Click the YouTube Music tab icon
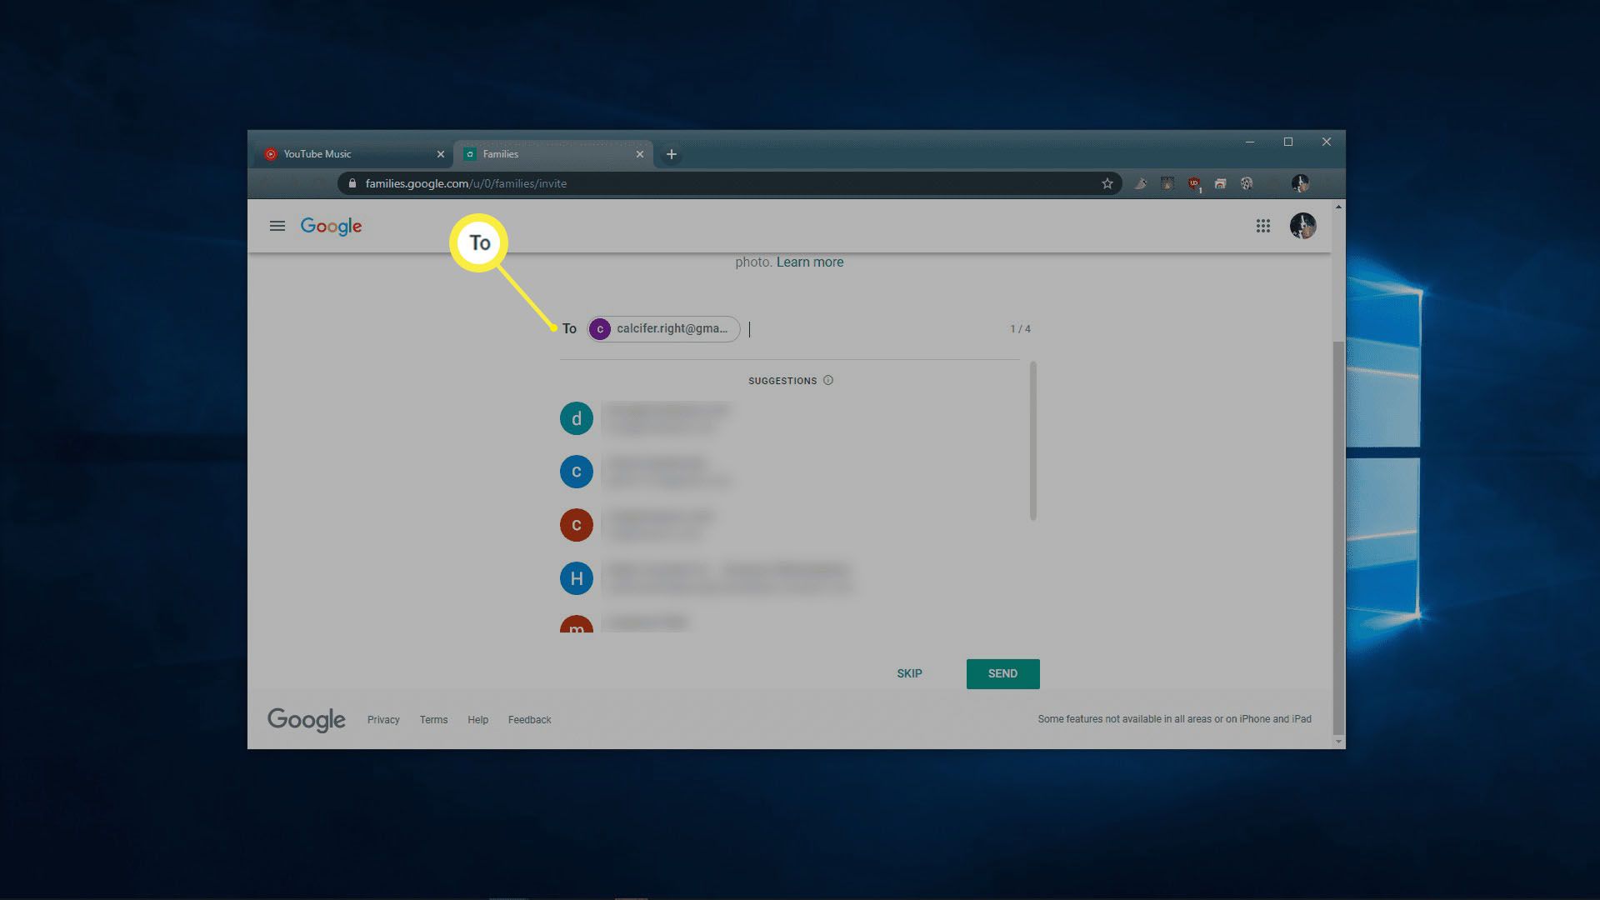The width and height of the screenshot is (1600, 900). pyautogui.click(x=270, y=152)
